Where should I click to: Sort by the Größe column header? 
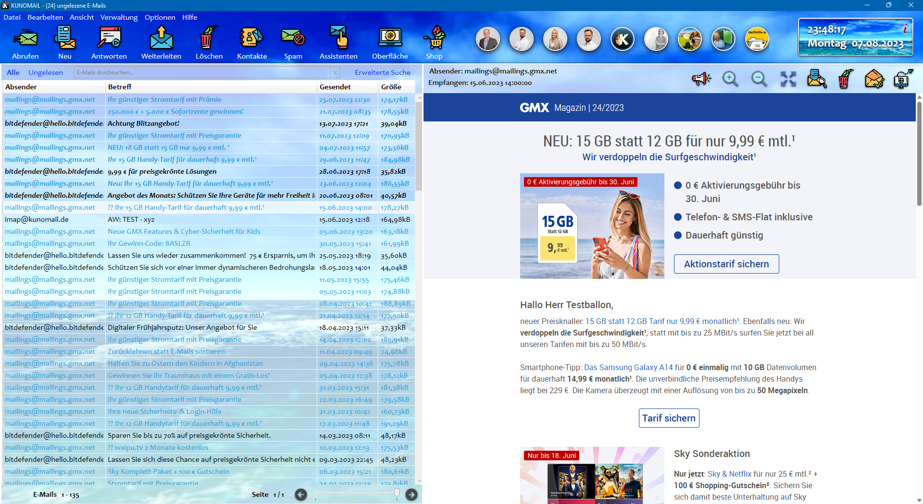click(396, 87)
